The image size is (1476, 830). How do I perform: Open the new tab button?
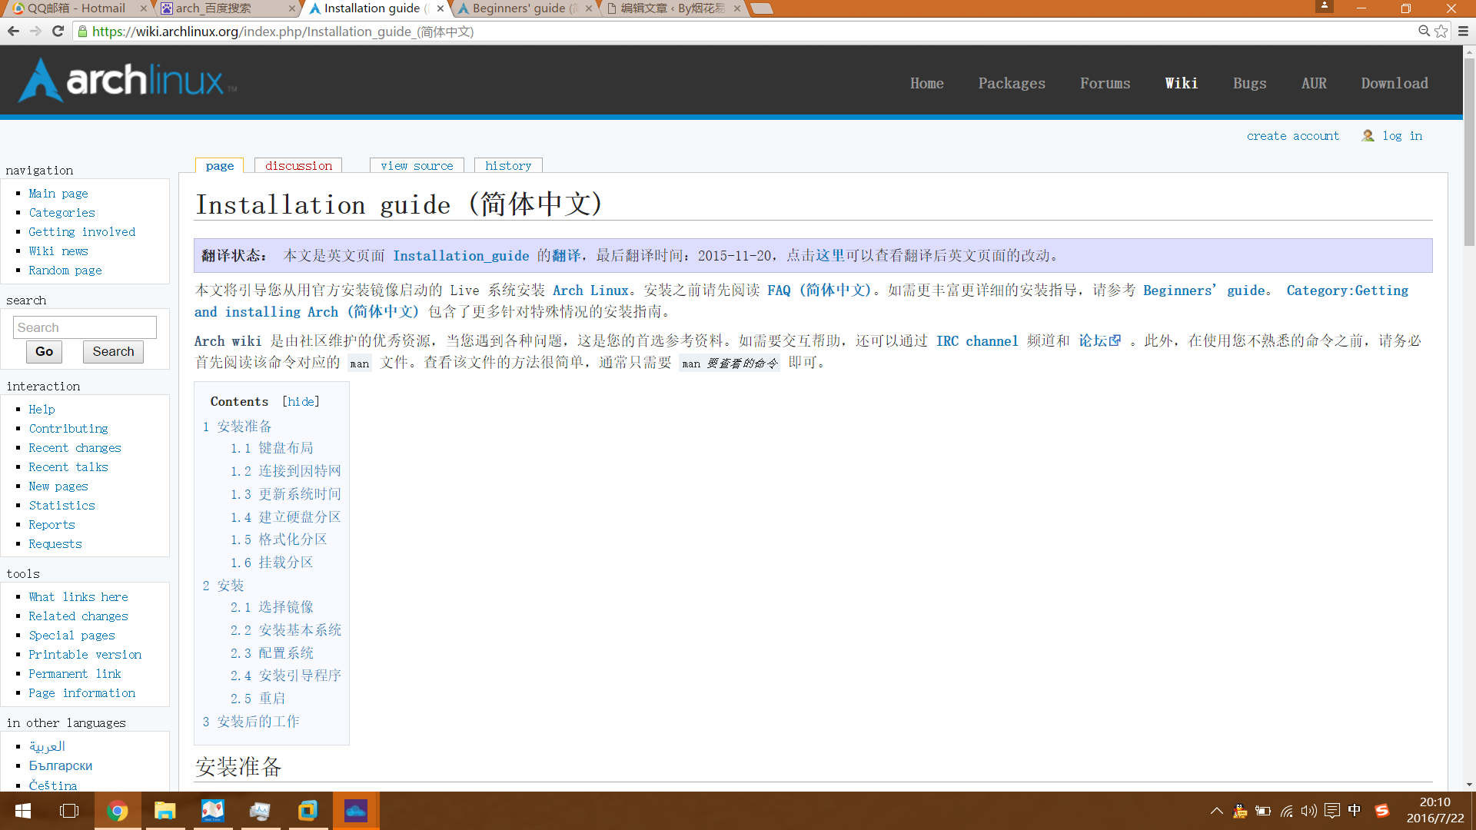(761, 8)
